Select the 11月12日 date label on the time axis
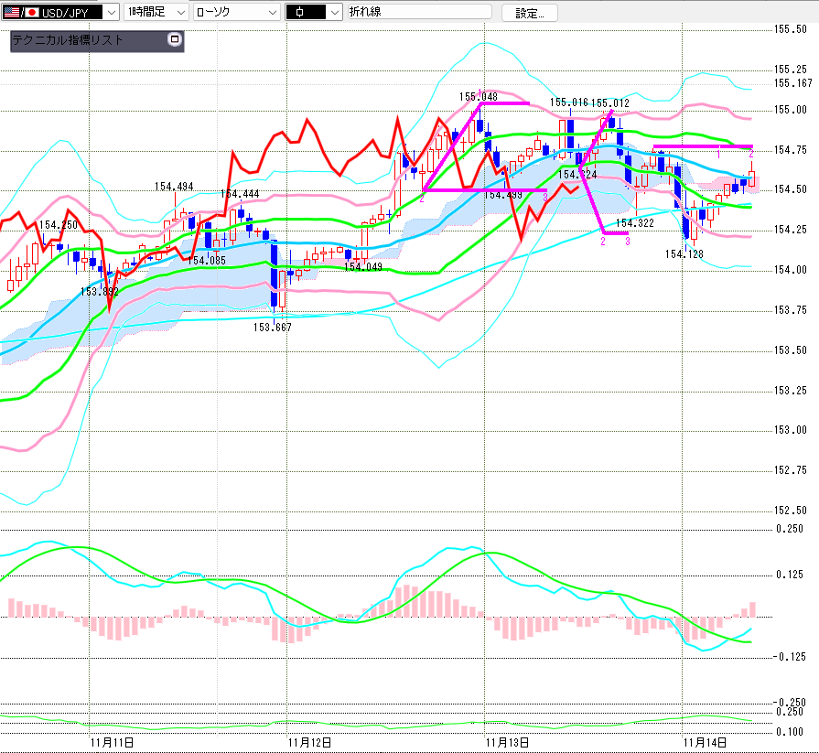The height and width of the screenshot is (753, 819). 309,742
